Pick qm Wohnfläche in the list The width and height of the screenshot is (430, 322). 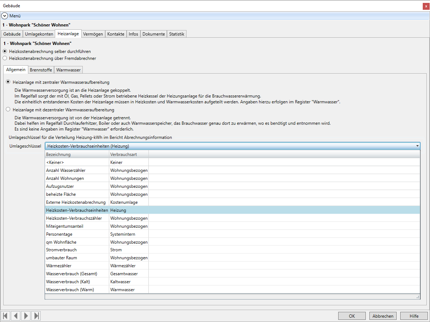61,242
